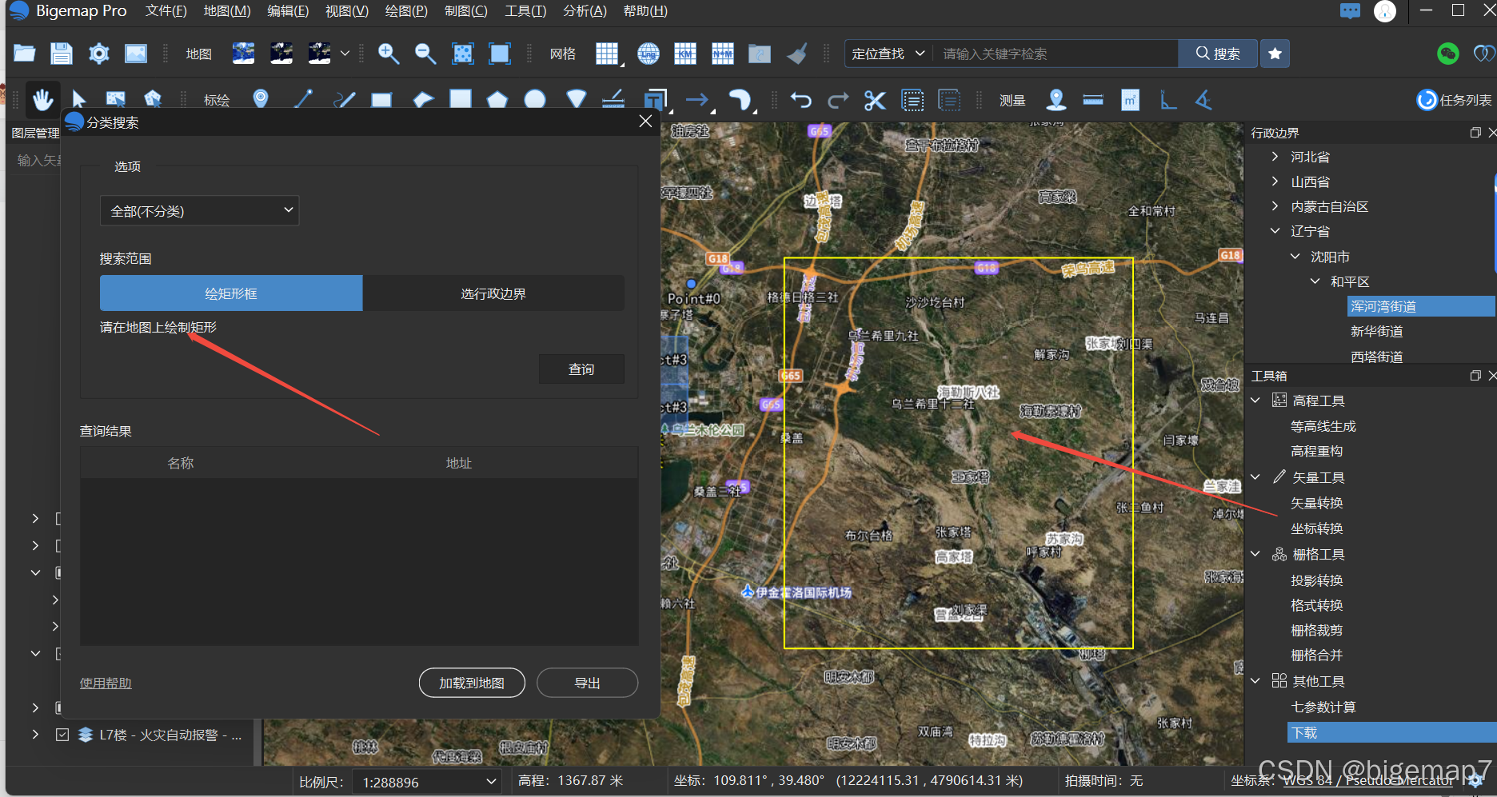
Task: Select the freehand pencil drawing tool
Action: 345,99
